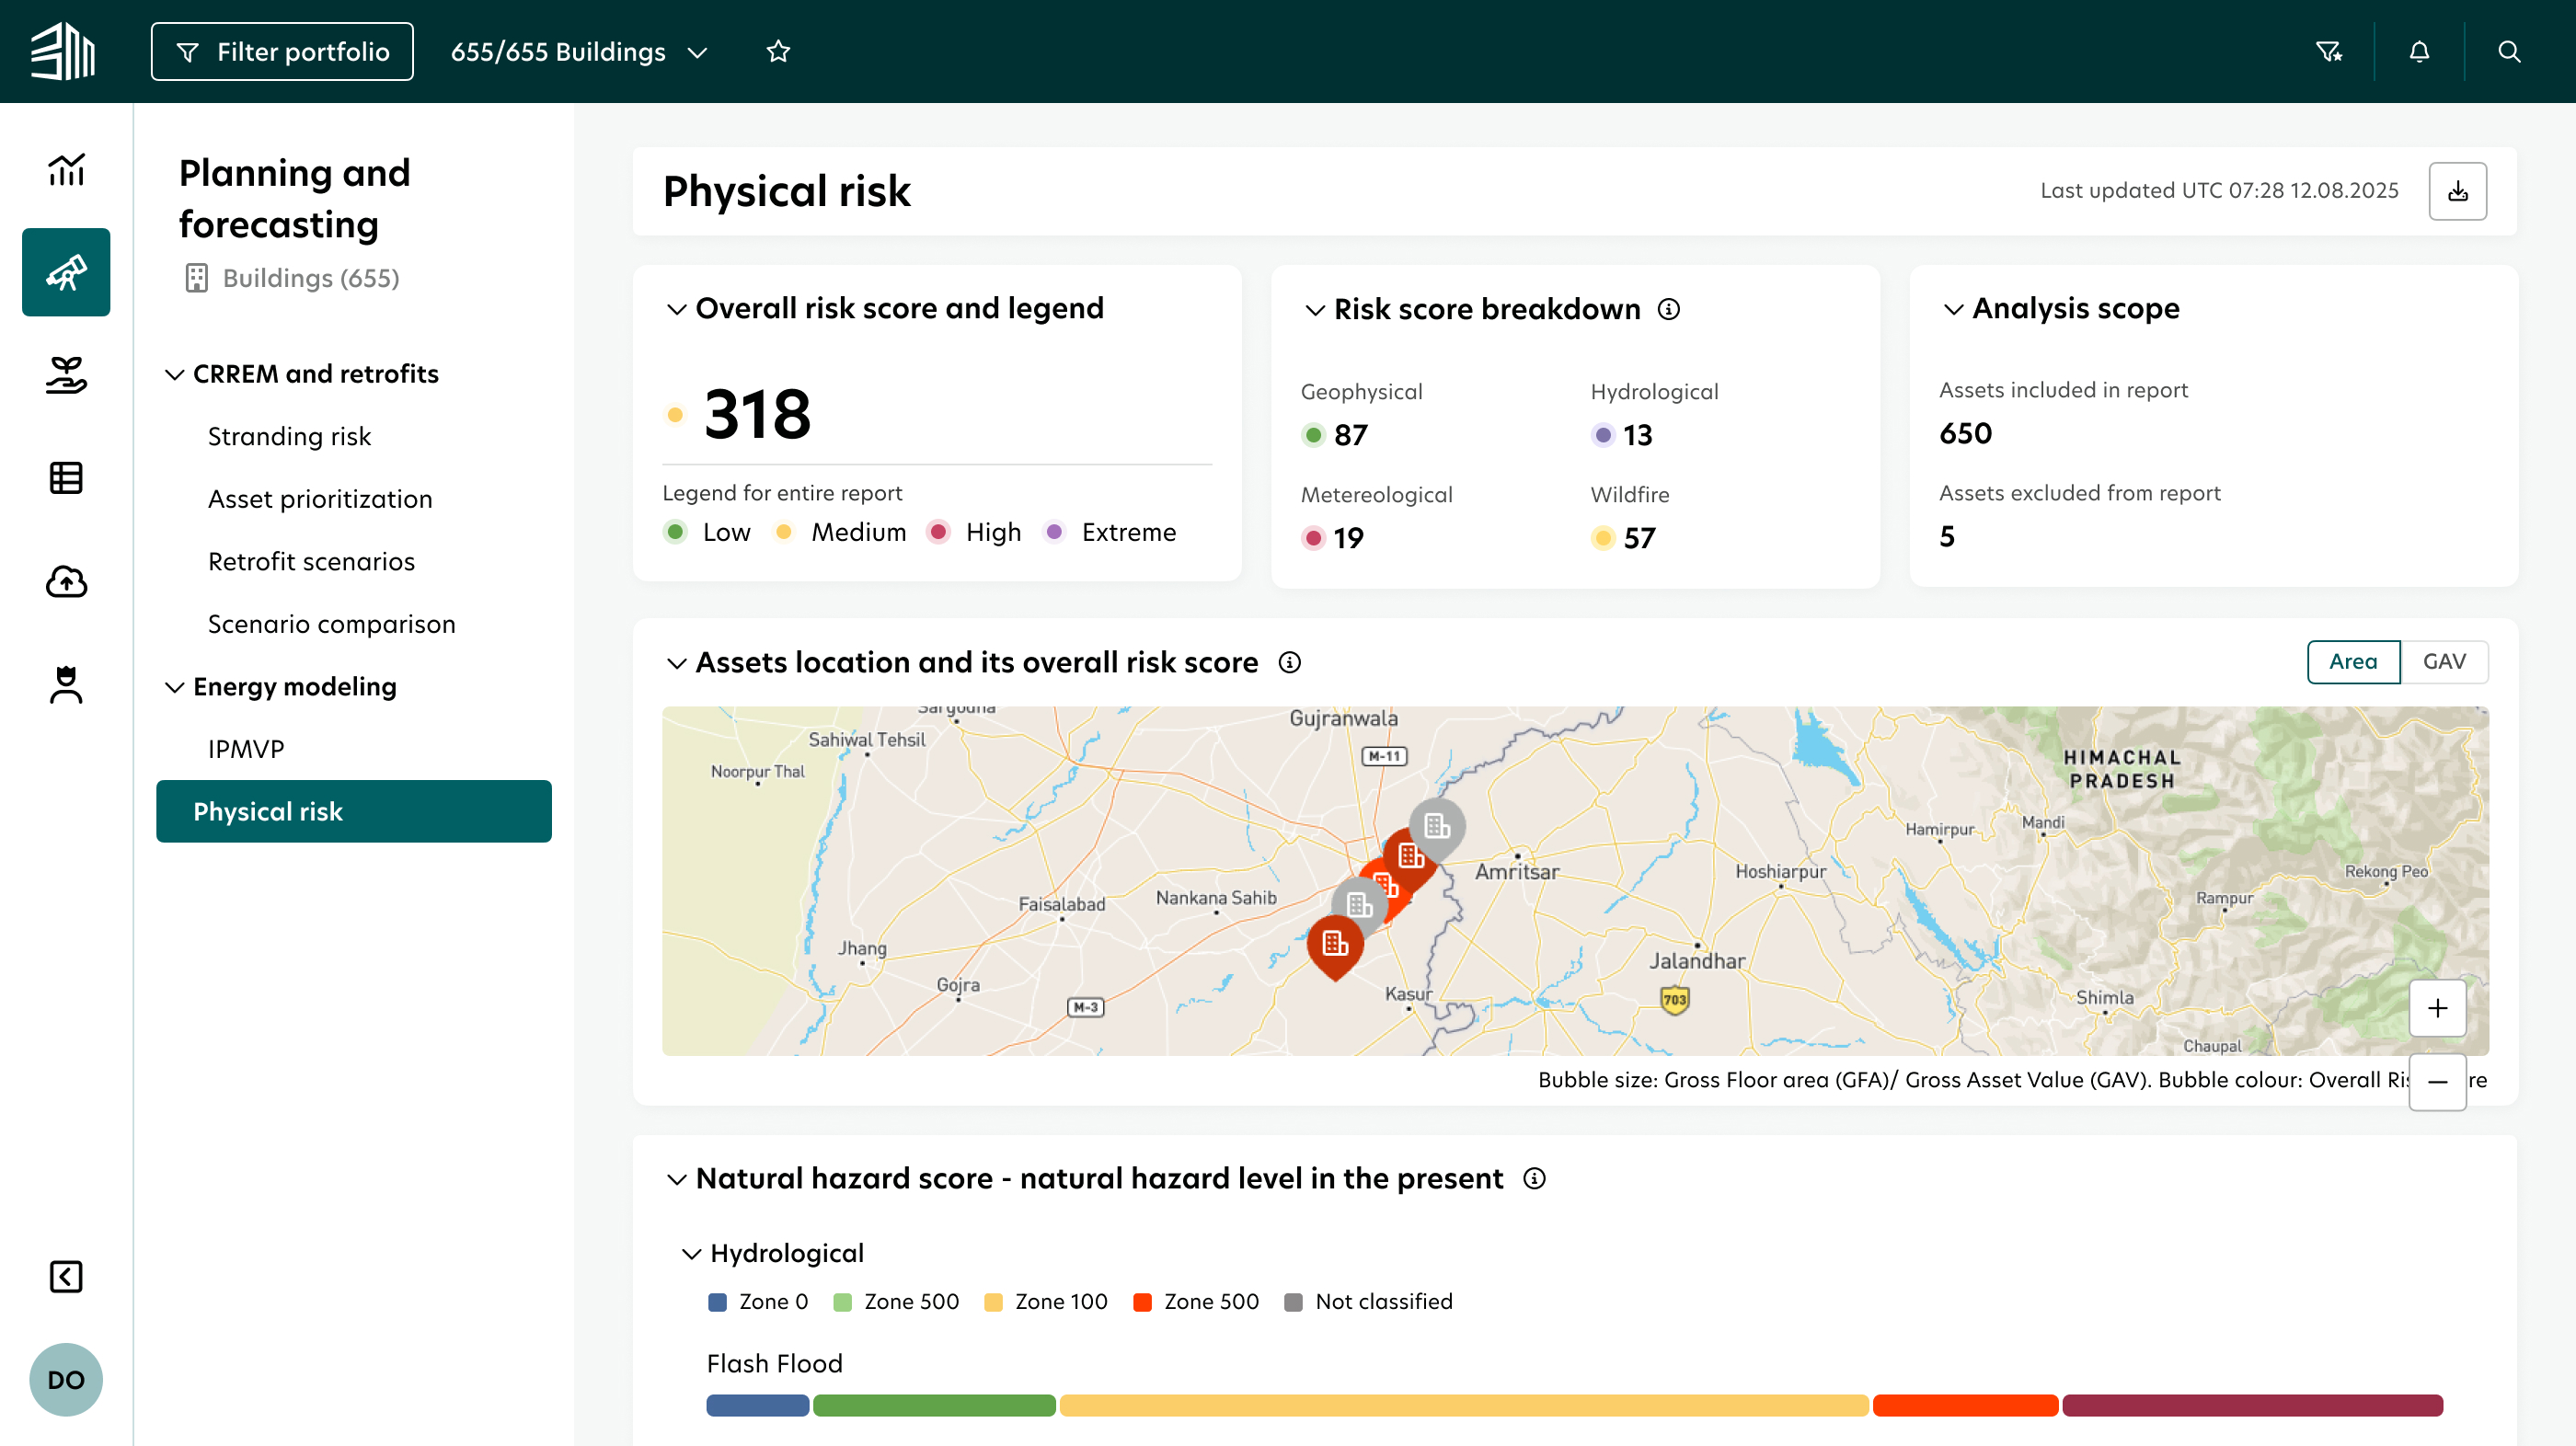Open the 655/655 Buildings dropdown

point(579,52)
